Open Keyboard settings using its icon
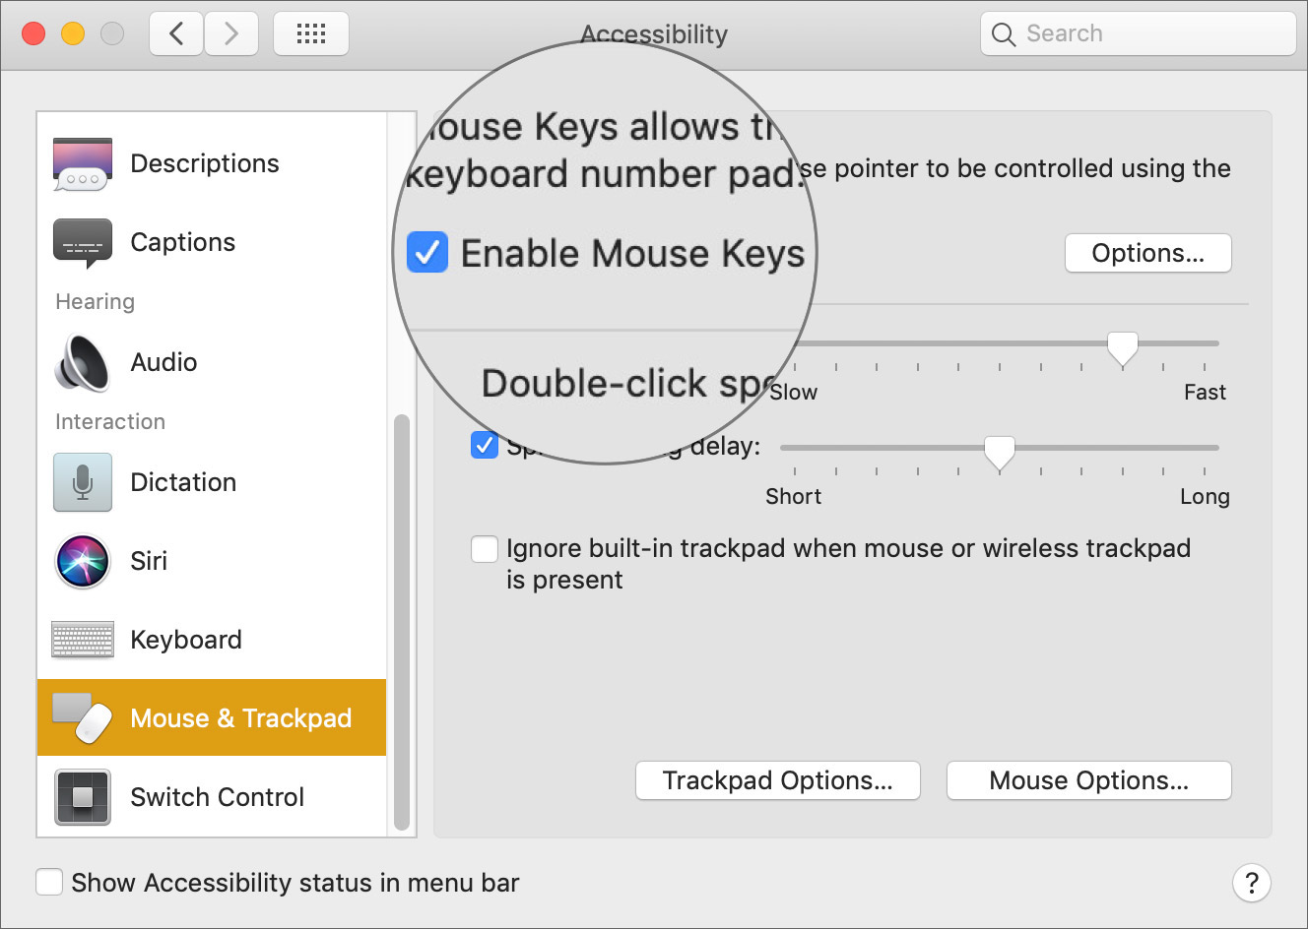The image size is (1308, 929). pyautogui.click(x=82, y=639)
